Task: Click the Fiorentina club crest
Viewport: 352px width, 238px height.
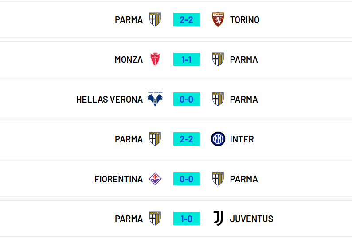Action: [x=155, y=179]
